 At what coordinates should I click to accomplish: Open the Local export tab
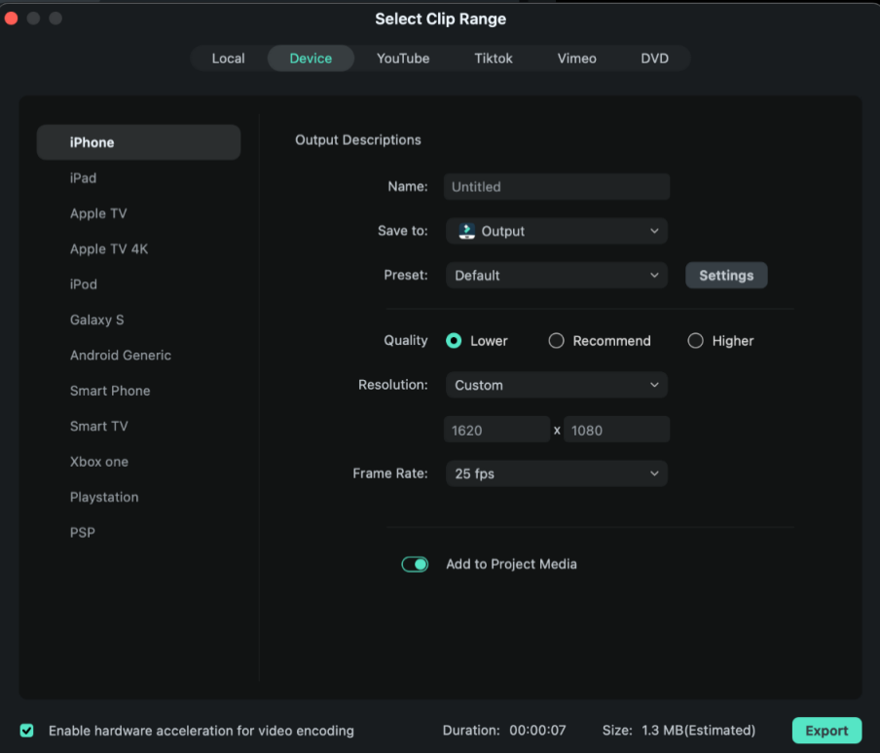pyautogui.click(x=229, y=58)
